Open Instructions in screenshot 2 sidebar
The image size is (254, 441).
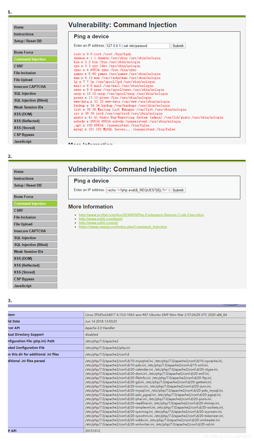tap(35, 178)
